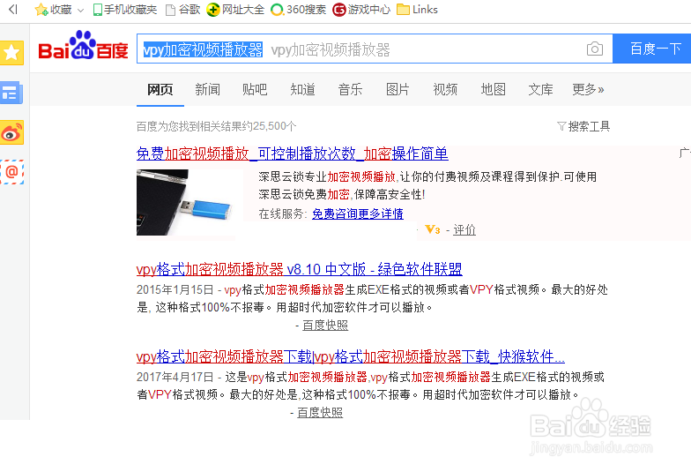Open the 评价 link
This screenshot has width=691, height=472.
[x=464, y=229]
